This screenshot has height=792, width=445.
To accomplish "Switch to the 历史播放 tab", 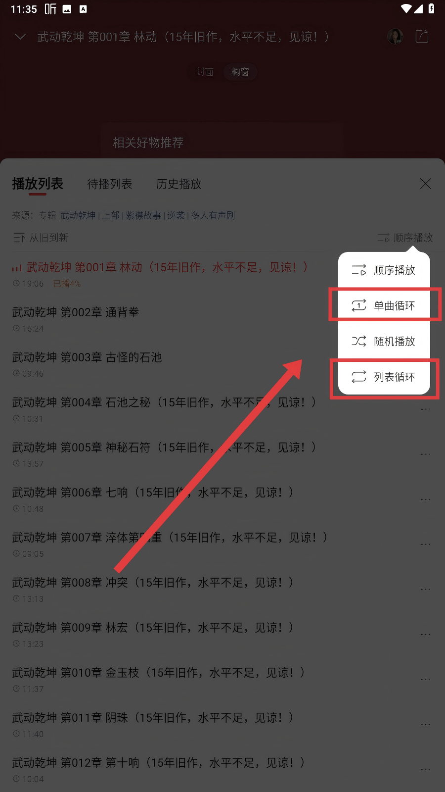I will pyautogui.click(x=179, y=184).
